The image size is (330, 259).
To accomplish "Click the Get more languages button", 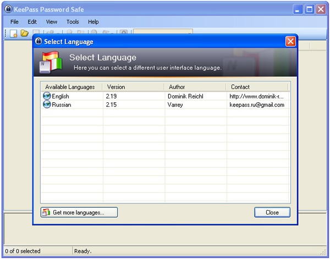I will click(x=79, y=212).
